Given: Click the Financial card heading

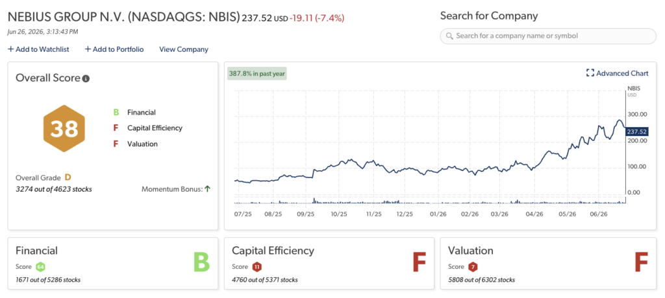Looking at the screenshot, I should coord(36,251).
